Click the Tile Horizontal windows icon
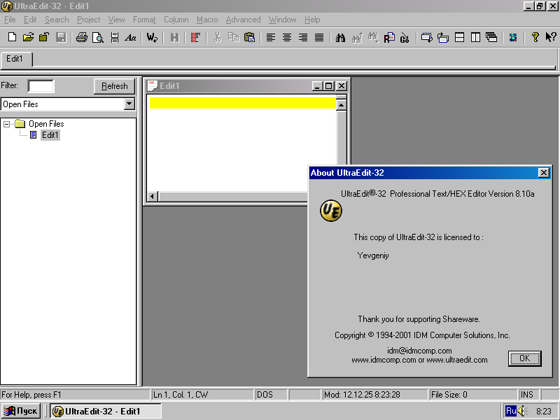Screen dimensions: 560x420 (x=460, y=37)
